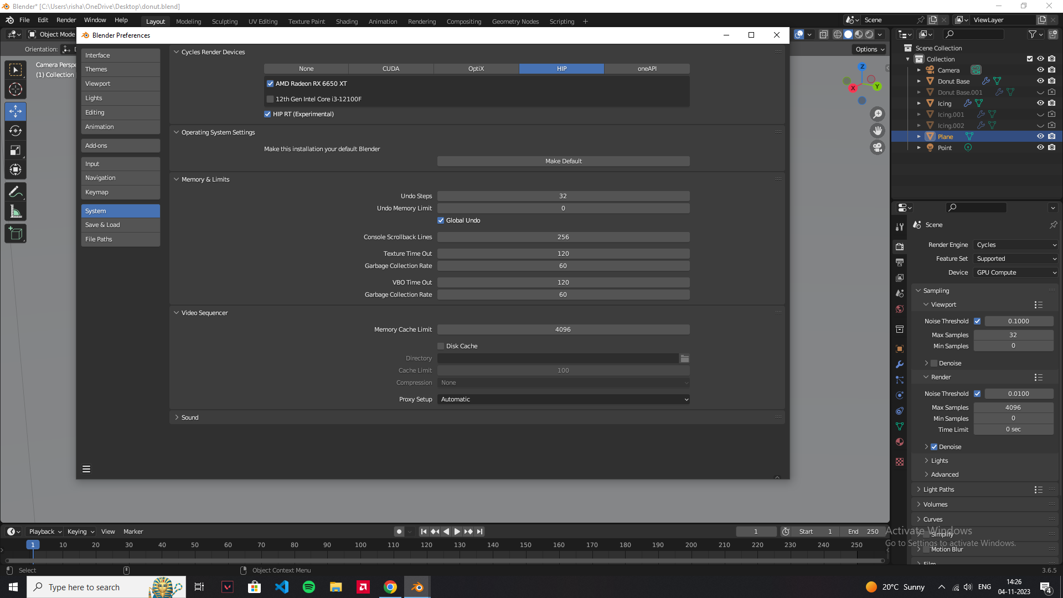Image resolution: width=1063 pixels, height=598 pixels.
Task: Toggle HIP RT (Experimental) checkbox
Action: point(267,114)
